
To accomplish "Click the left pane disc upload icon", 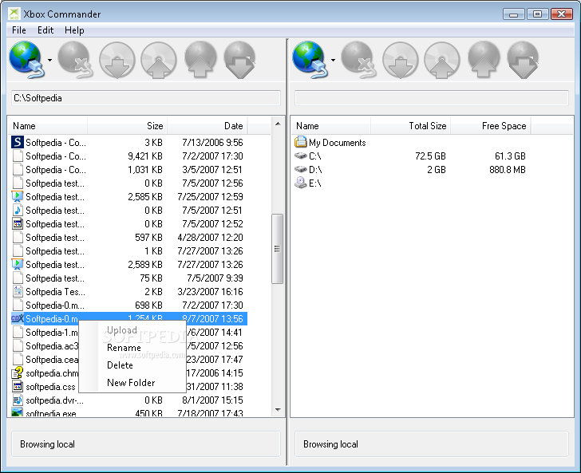I will coord(158,60).
